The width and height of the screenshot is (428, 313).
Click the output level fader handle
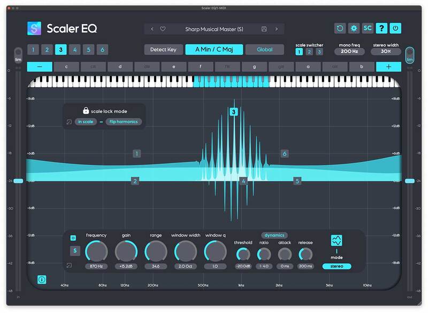410,181
